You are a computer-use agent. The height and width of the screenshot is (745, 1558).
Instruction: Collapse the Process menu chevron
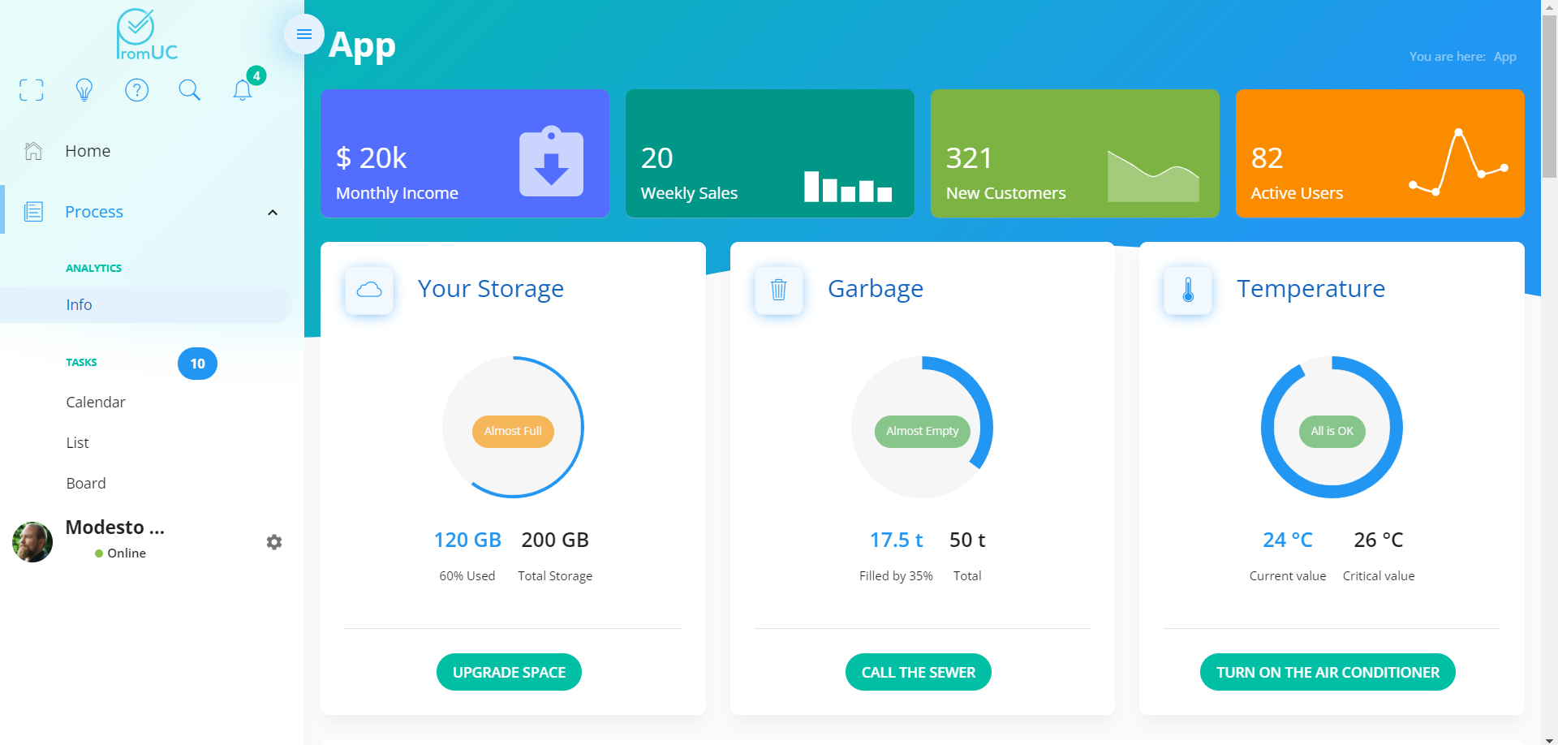tap(273, 213)
